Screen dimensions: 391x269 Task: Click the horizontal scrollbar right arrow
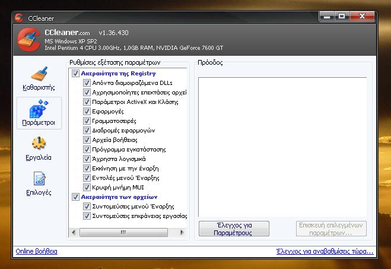pyautogui.click(x=182, y=232)
